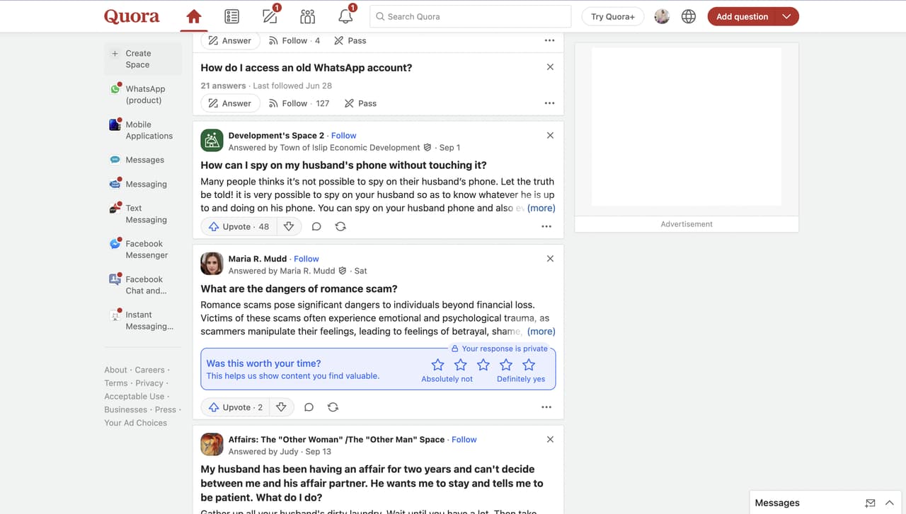Expand (more) on romance scam answer
The image size is (906, 514).
pyautogui.click(x=541, y=331)
